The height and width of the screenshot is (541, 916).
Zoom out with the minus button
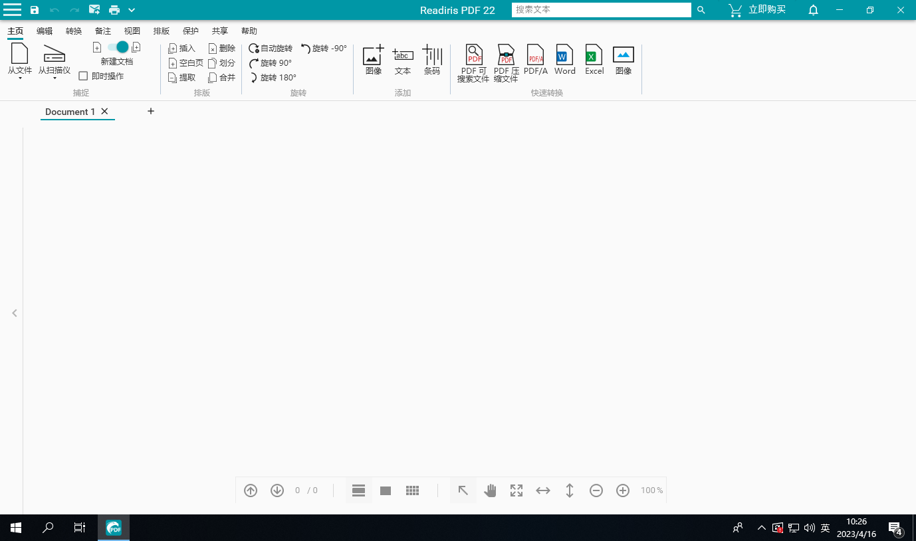tap(596, 490)
